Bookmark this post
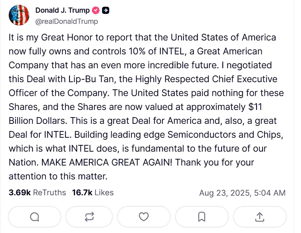This screenshot has height=233, width=301. pyautogui.click(x=202, y=217)
